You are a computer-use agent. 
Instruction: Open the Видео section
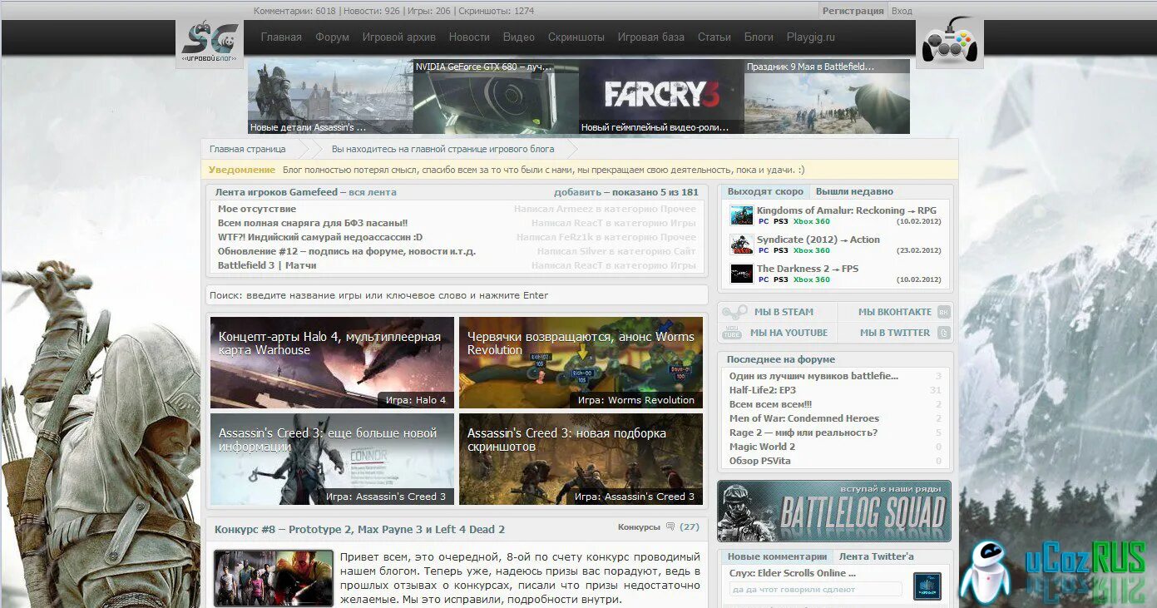(519, 37)
